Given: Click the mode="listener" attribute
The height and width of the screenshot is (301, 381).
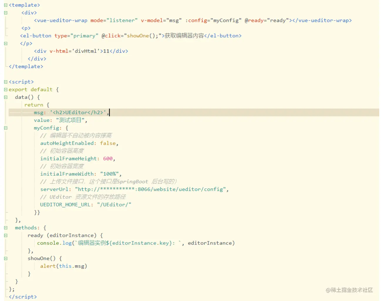Looking at the screenshot, I should click(114, 20).
